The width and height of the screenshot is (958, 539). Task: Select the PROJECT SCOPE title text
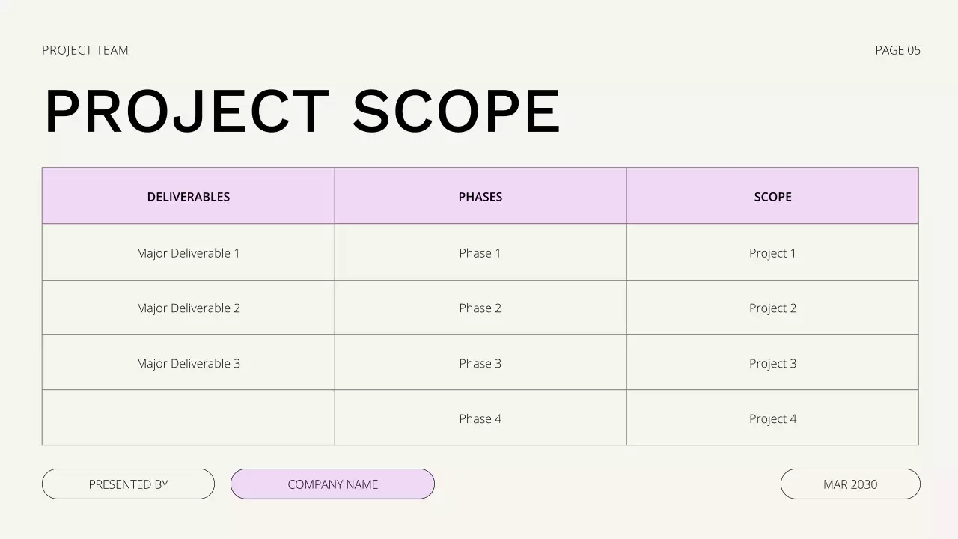pos(302,112)
